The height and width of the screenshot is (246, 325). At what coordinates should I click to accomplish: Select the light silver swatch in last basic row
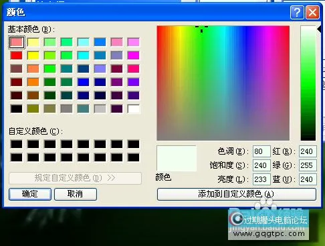click(100, 109)
